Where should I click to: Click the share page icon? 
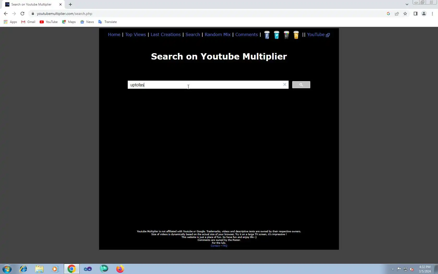pyautogui.click(x=397, y=14)
